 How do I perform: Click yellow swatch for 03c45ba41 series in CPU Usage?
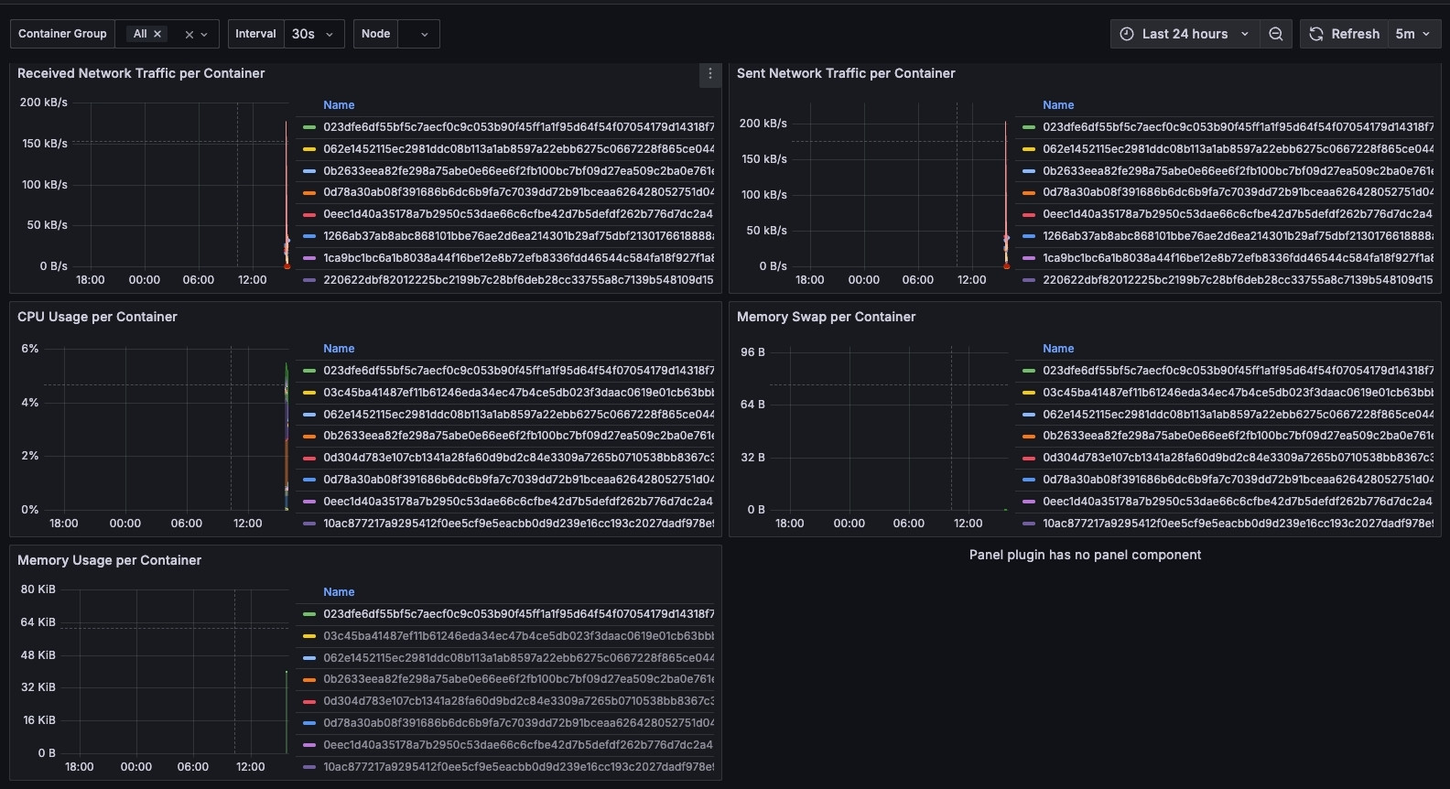[x=309, y=393]
